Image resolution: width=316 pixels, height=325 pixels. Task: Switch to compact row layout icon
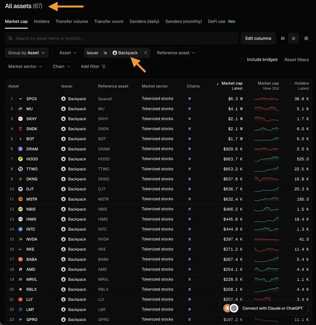click(x=283, y=38)
